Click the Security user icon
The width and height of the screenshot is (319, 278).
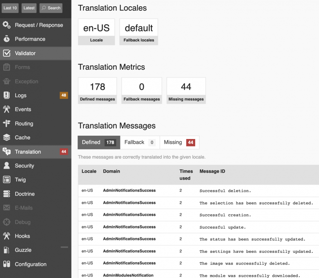[x=7, y=165]
